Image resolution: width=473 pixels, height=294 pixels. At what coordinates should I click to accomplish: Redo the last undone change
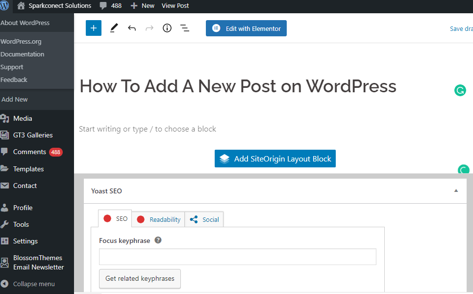pyautogui.click(x=149, y=28)
